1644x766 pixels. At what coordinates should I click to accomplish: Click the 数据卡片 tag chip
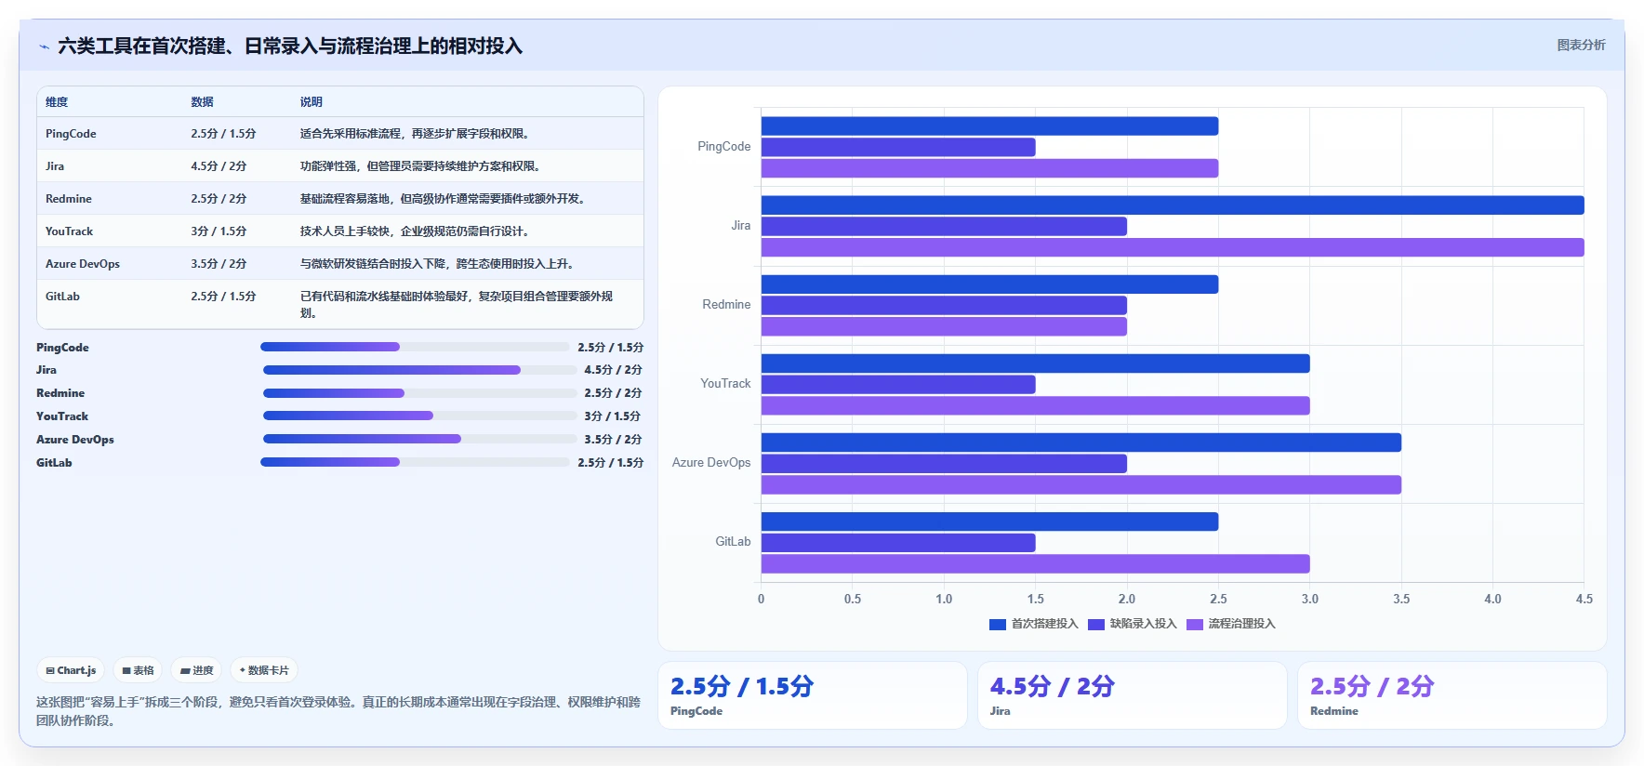point(264,670)
